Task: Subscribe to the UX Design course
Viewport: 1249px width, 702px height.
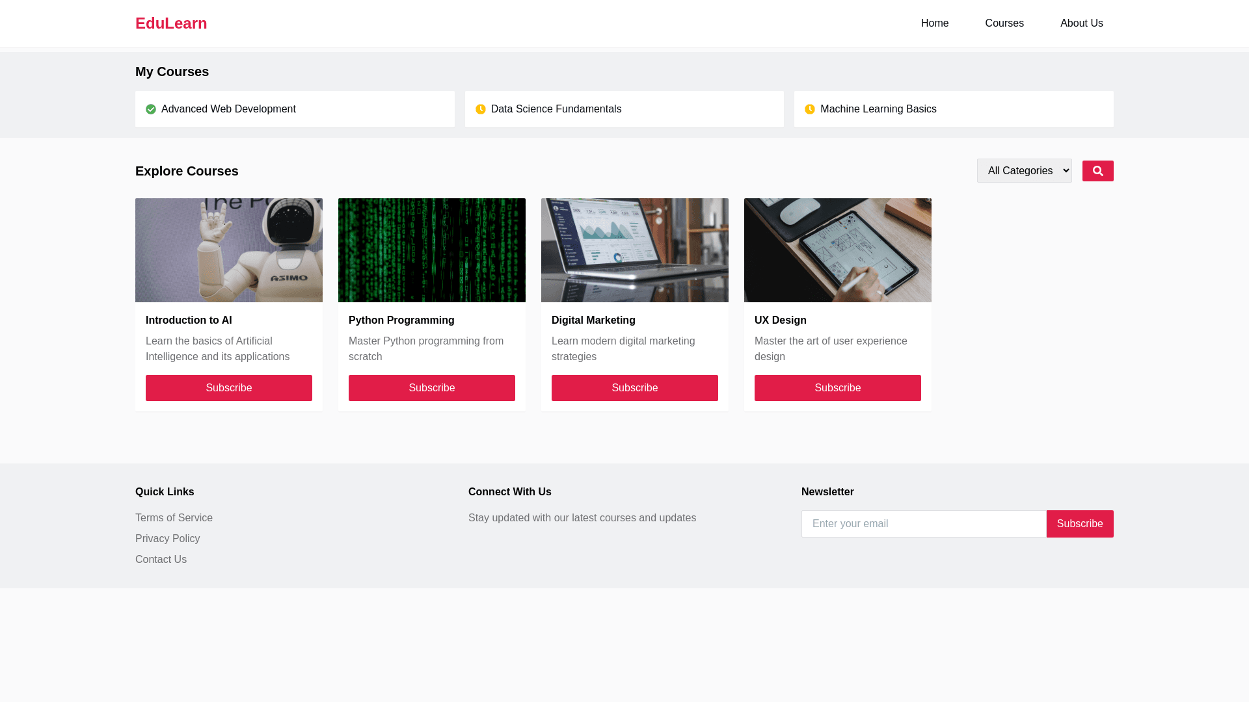Action: click(838, 388)
